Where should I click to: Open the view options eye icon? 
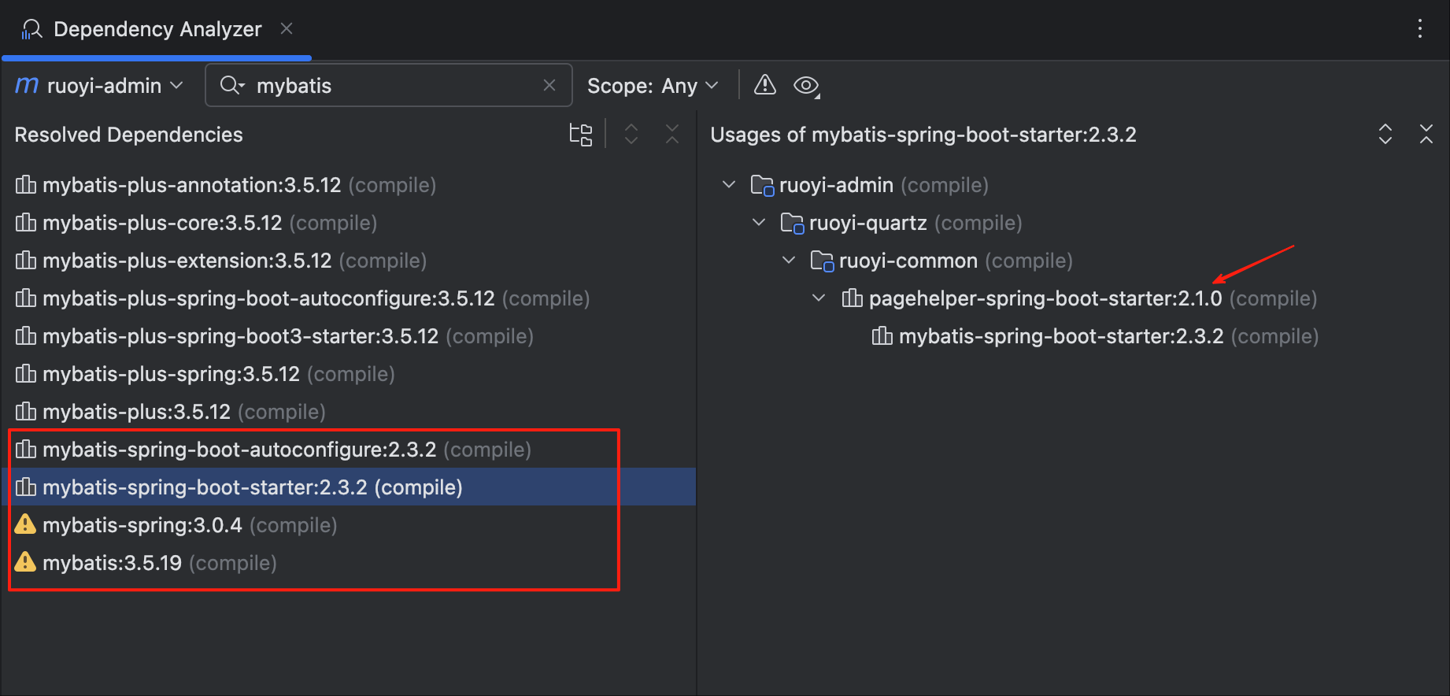click(806, 85)
